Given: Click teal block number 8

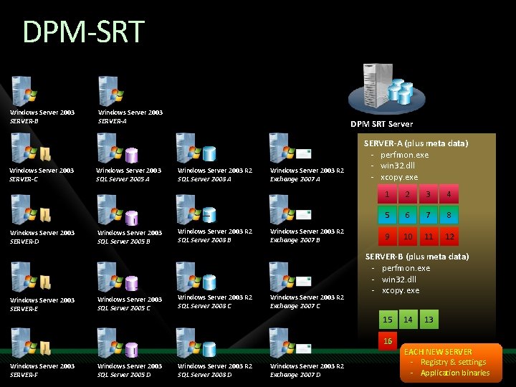Looking at the screenshot, I should tap(449, 215).
